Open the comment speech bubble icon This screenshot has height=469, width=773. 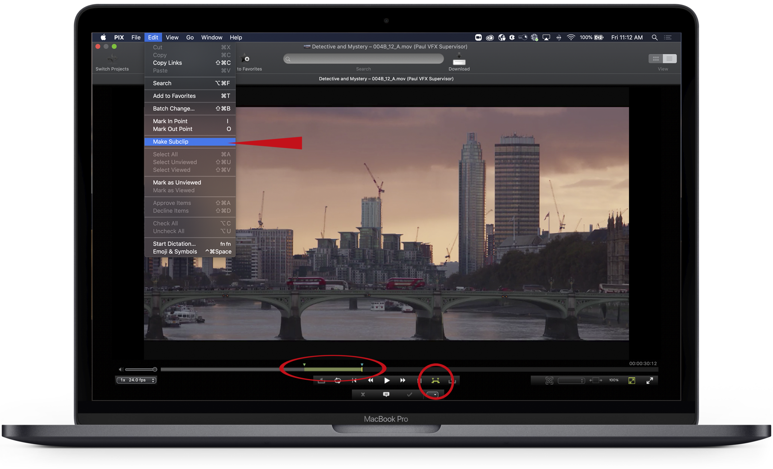(x=386, y=394)
